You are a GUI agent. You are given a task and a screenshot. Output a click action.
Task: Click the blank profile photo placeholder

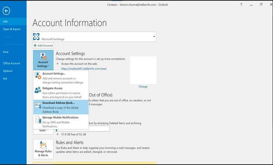tap(143, 70)
